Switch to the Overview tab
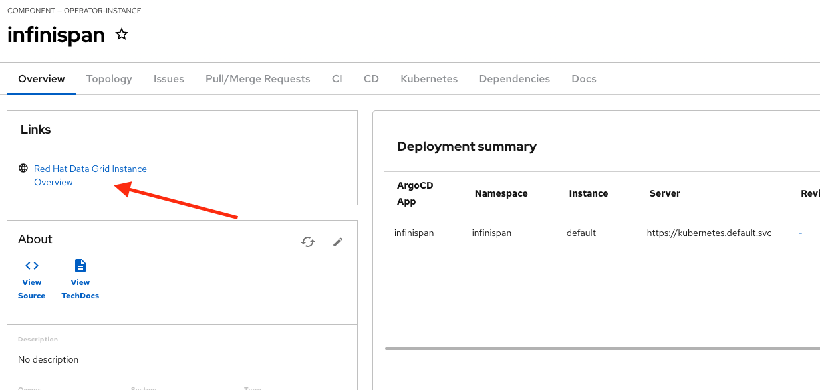 click(x=41, y=79)
